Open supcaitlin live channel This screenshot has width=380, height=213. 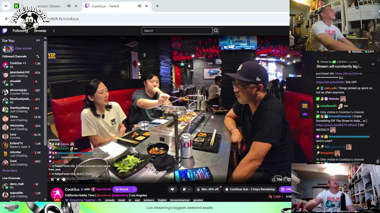(x=21, y=195)
